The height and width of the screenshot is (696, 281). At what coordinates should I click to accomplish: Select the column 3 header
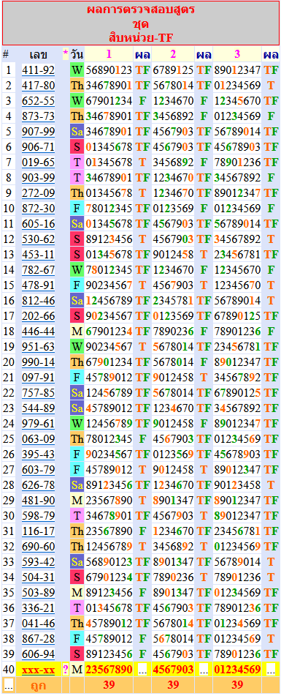click(237, 54)
